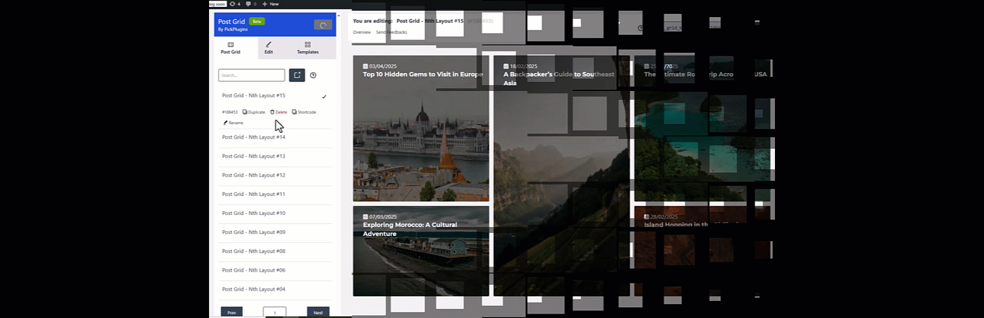Click the Send Feedbacks link
The height and width of the screenshot is (318, 984).
pos(391,32)
